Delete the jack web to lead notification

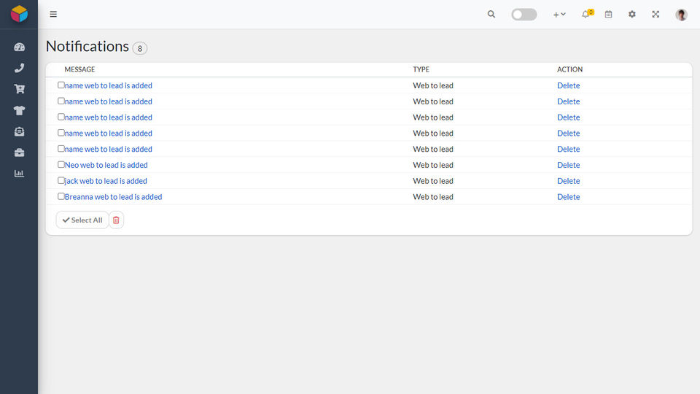(x=568, y=181)
